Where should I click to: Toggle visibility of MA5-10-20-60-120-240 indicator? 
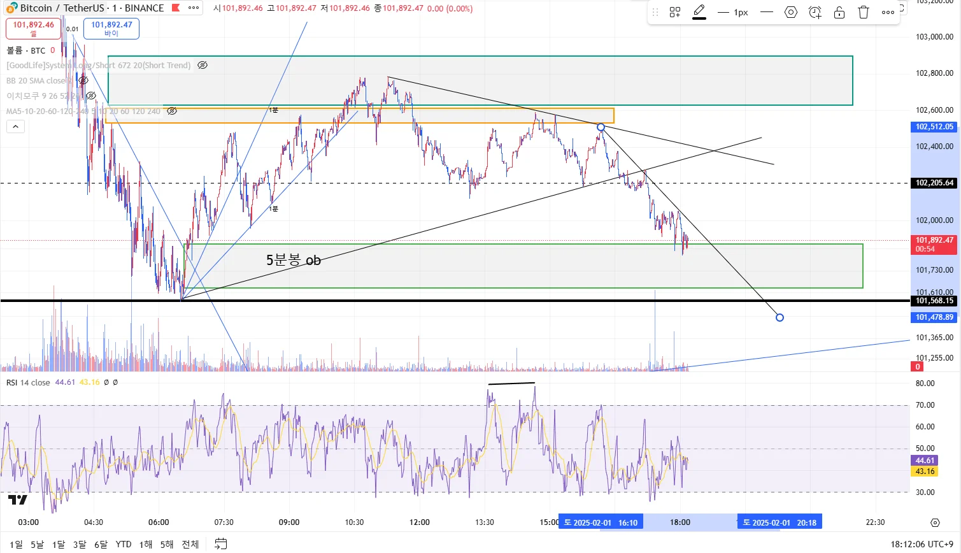click(172, 111)
